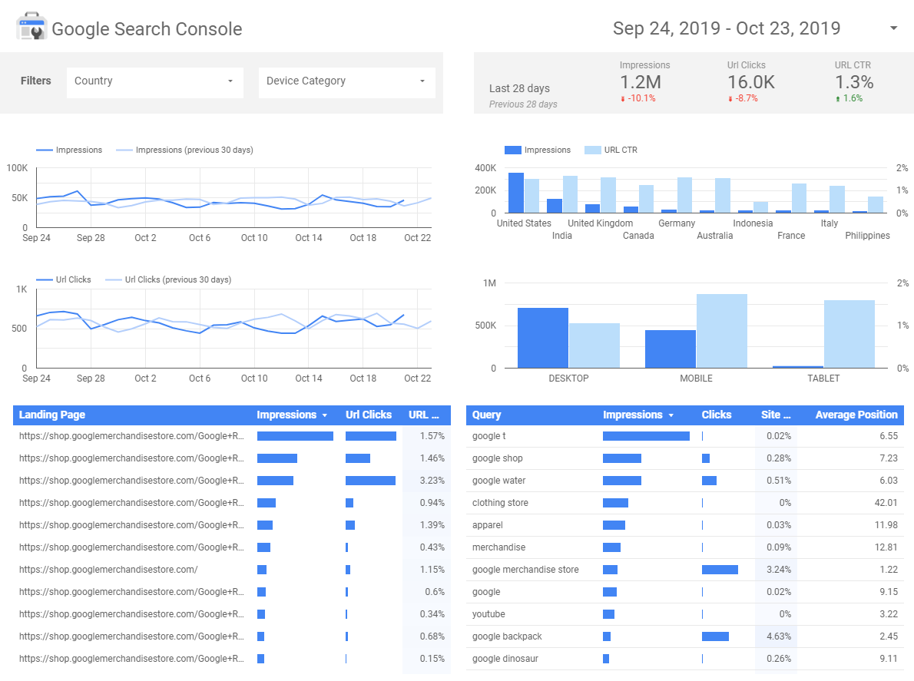The image size is (914, 681).
Task: Click the Clicks column header in Query table
Action: pos(717,415)
